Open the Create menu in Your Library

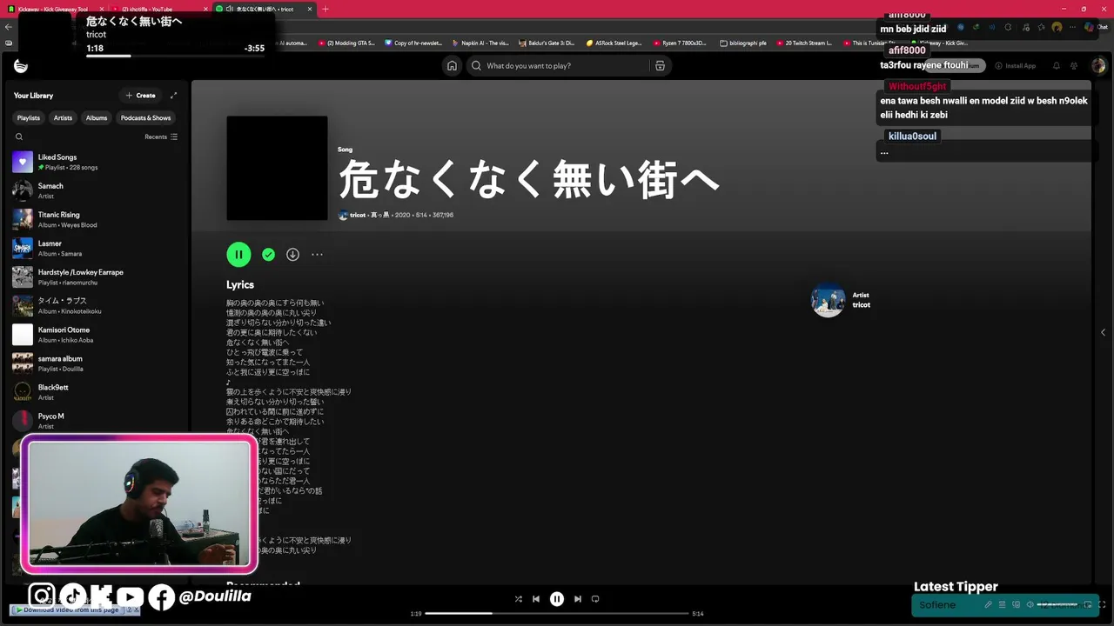140,96
